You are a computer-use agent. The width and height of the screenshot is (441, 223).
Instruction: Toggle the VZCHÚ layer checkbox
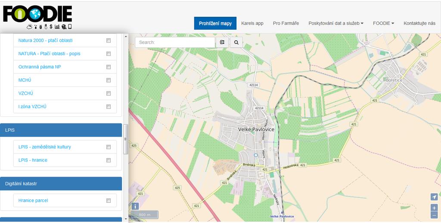[108, 93]
